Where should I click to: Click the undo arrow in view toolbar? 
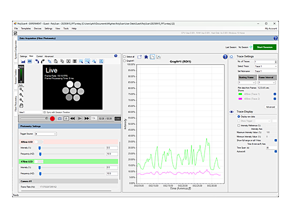point(36,61)
